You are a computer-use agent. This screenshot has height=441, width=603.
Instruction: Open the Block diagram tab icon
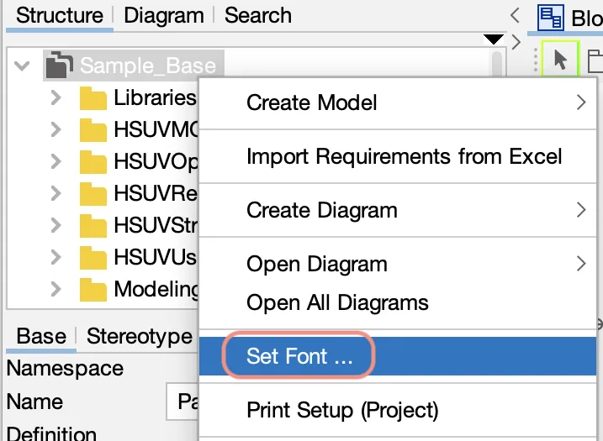coord(551,18)
